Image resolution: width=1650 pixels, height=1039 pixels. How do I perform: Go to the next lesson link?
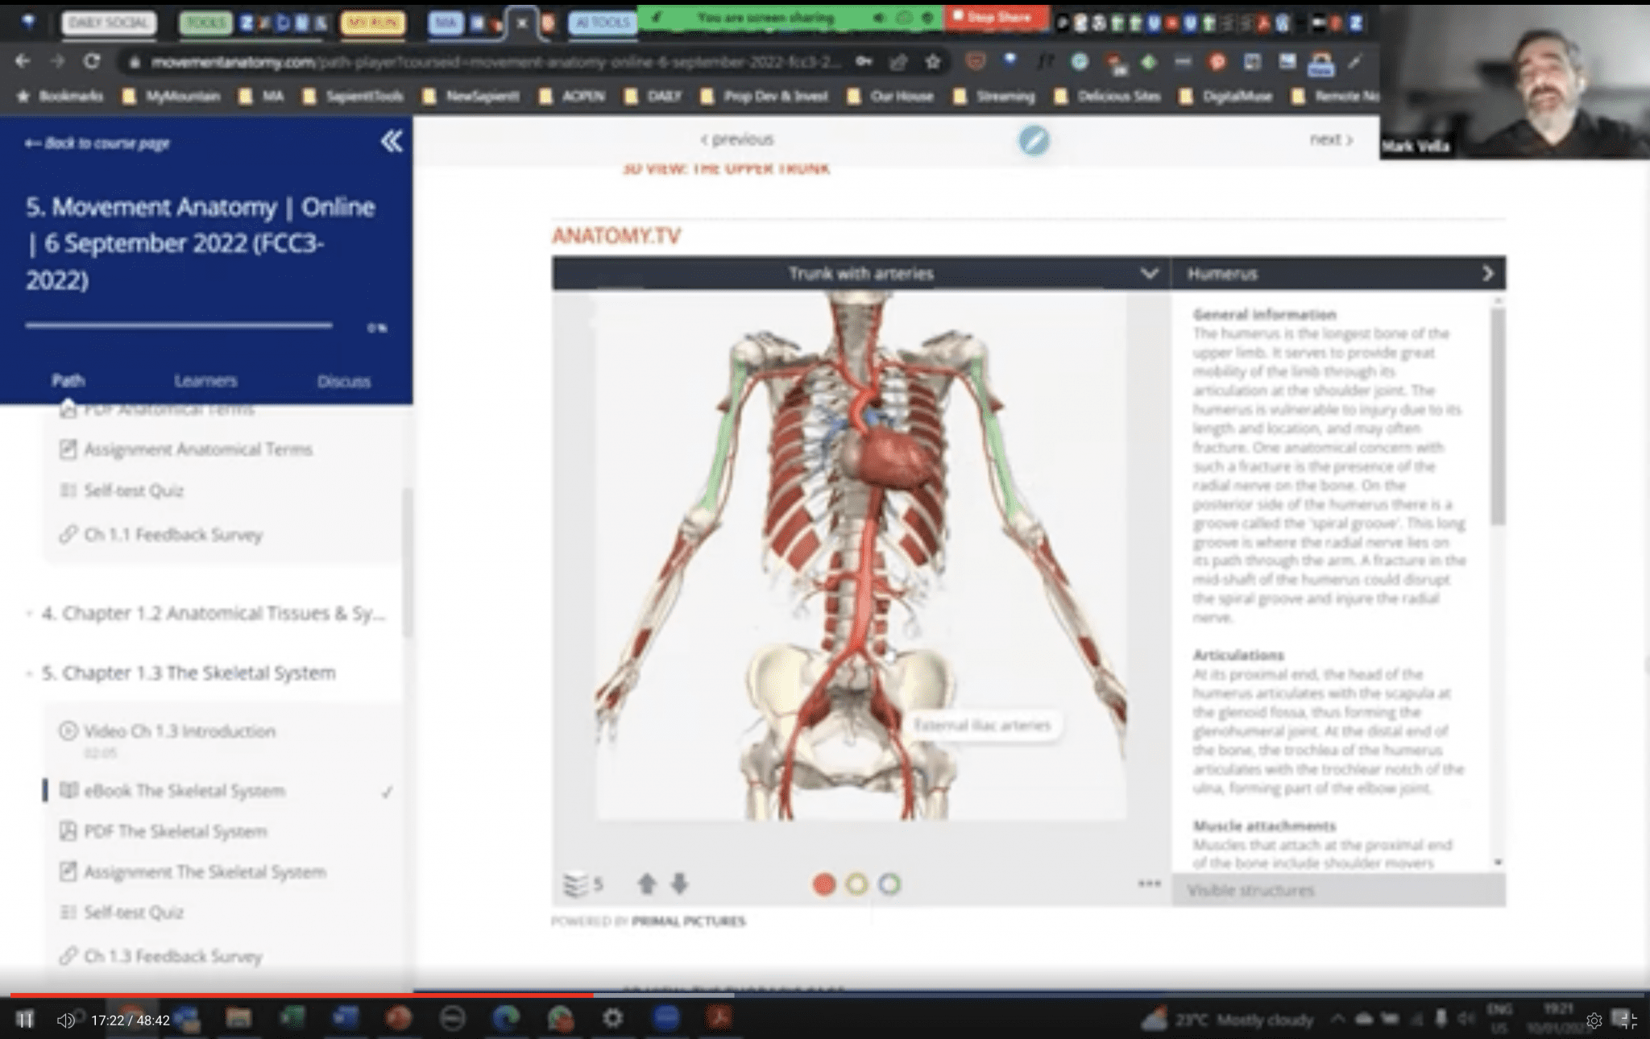pyautogui.click(x=1330, y=139)
